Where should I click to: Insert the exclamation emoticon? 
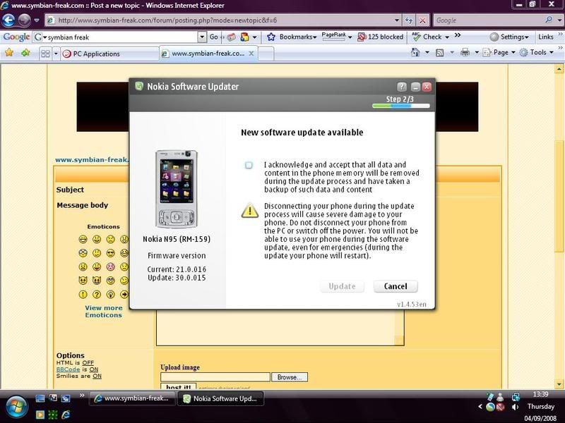click(x=83, y=295)
